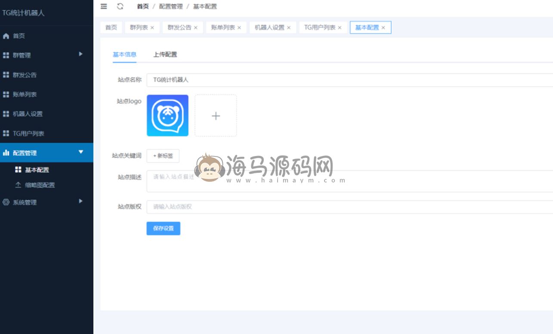This screenshot has width=553, height=334.
Task: Close the 群列表 tab
Action: pyautogui.click(x=152, y=28)
